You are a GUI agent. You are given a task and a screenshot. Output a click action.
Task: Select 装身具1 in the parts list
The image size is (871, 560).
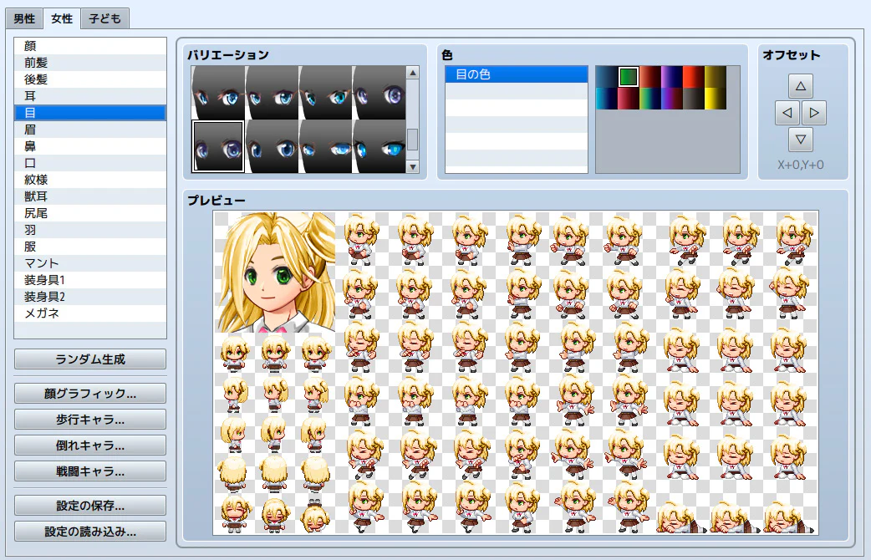click(90, 279)
